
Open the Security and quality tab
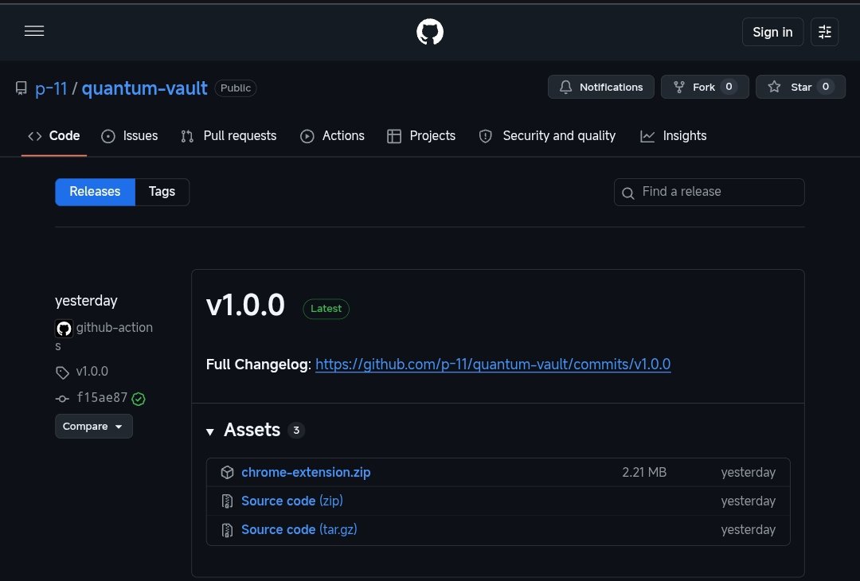click(x=547, y=136)
